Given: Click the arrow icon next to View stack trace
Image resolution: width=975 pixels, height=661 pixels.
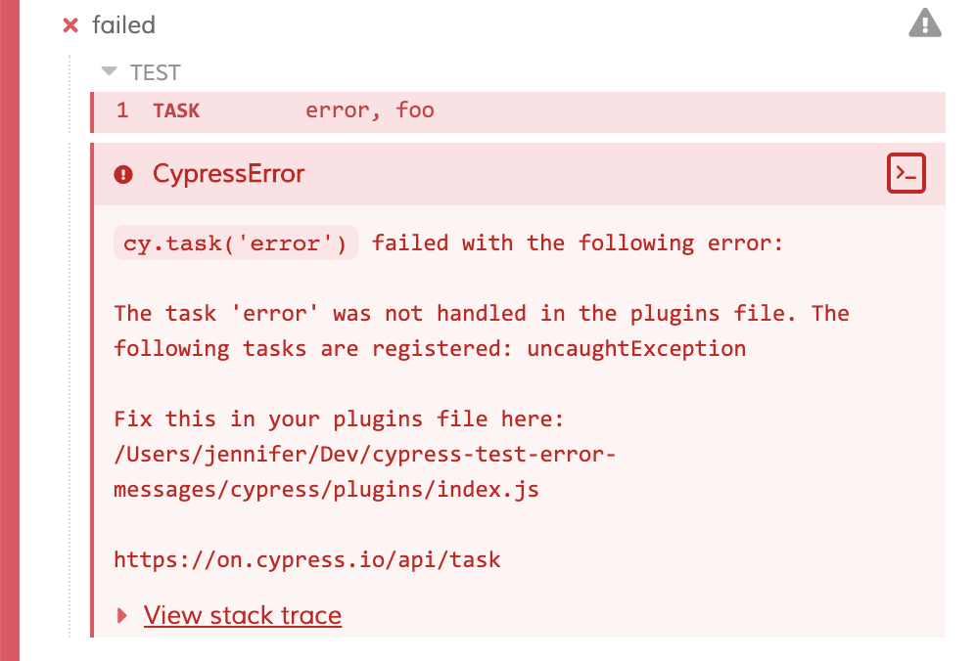Looking at the screenshot, I should (121, 615).
